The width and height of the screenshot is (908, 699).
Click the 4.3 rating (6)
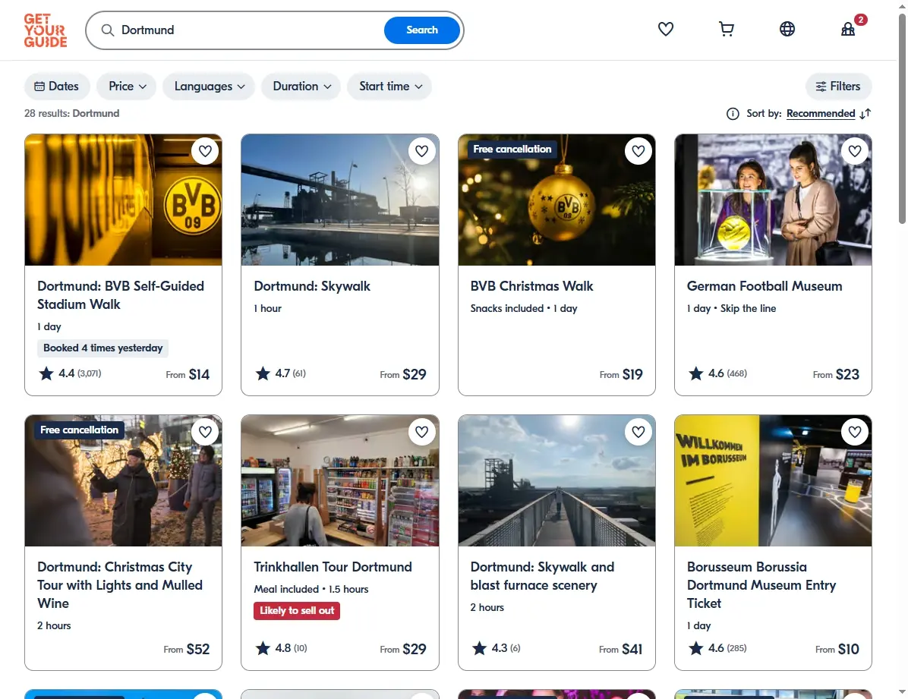click(x=497, y=648)
